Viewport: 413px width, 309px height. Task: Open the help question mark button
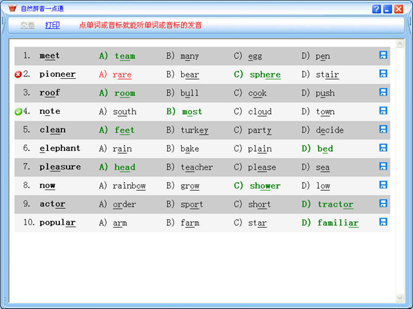(x=377, y=9)
